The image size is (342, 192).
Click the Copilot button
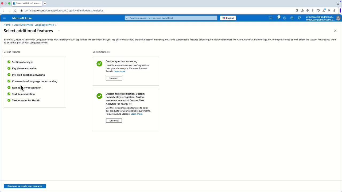pyautogui.click(x=228, y=18)
